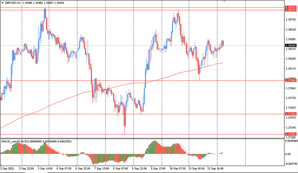
Task: Click the 1.38245 price scale value
Action: [x=291, y=59]
